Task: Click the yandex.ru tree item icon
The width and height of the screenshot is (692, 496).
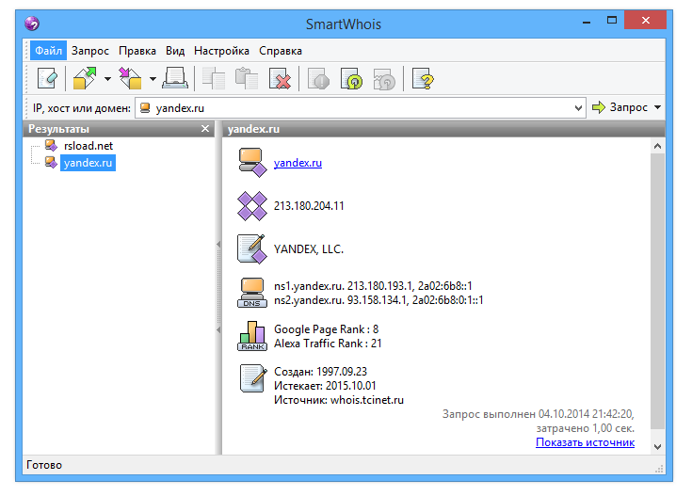Action: point(51,163)
